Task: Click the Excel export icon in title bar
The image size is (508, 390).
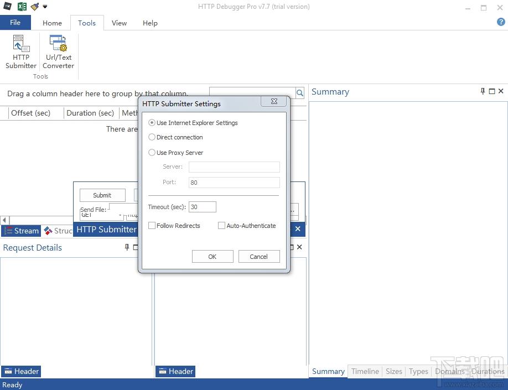Action: pyautogui.click(x=22, y=6)
